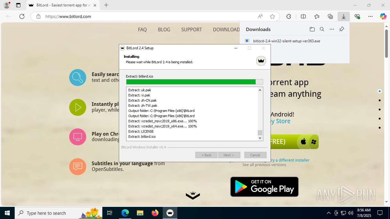This screenshot has width=390, height=219.
Task: Refresh the bitlord.com page
Action: point(22,16)
